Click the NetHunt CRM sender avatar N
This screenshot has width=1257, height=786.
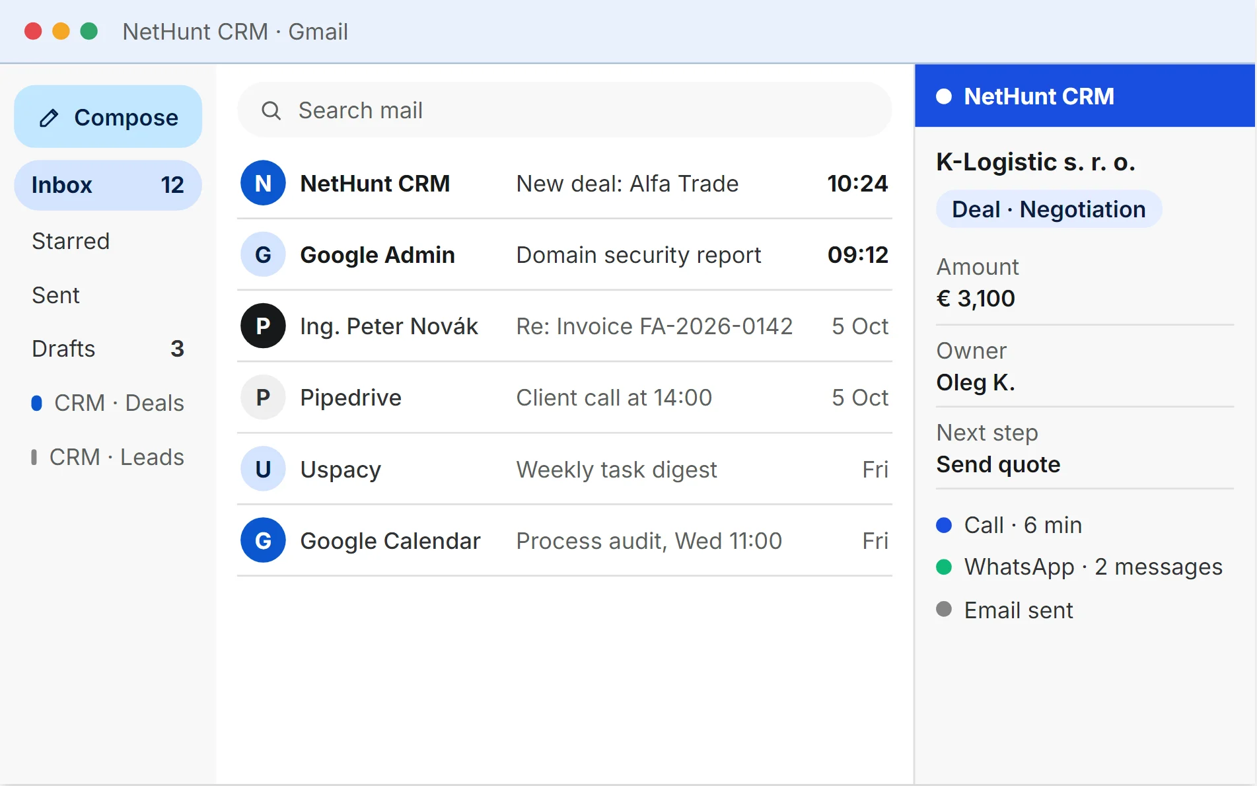263,183
